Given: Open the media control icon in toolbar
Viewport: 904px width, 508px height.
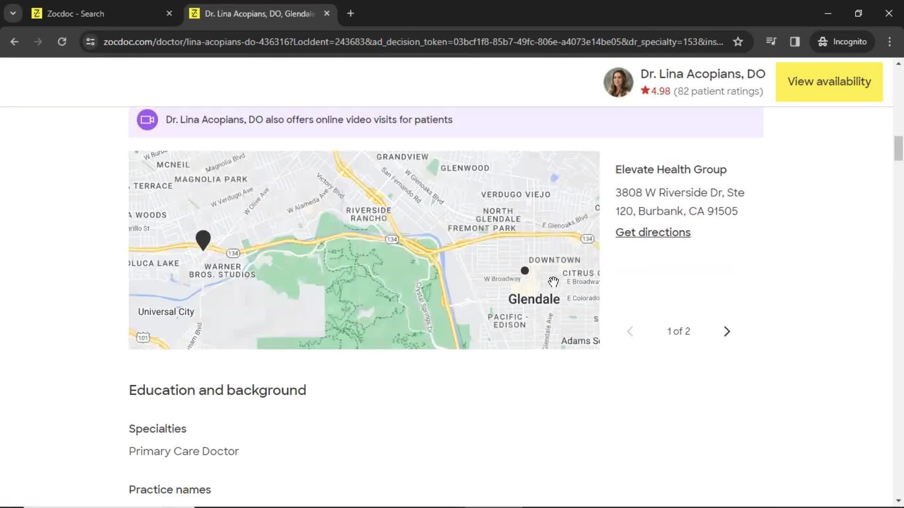Looking at the screenshot, I should point(771,41).
